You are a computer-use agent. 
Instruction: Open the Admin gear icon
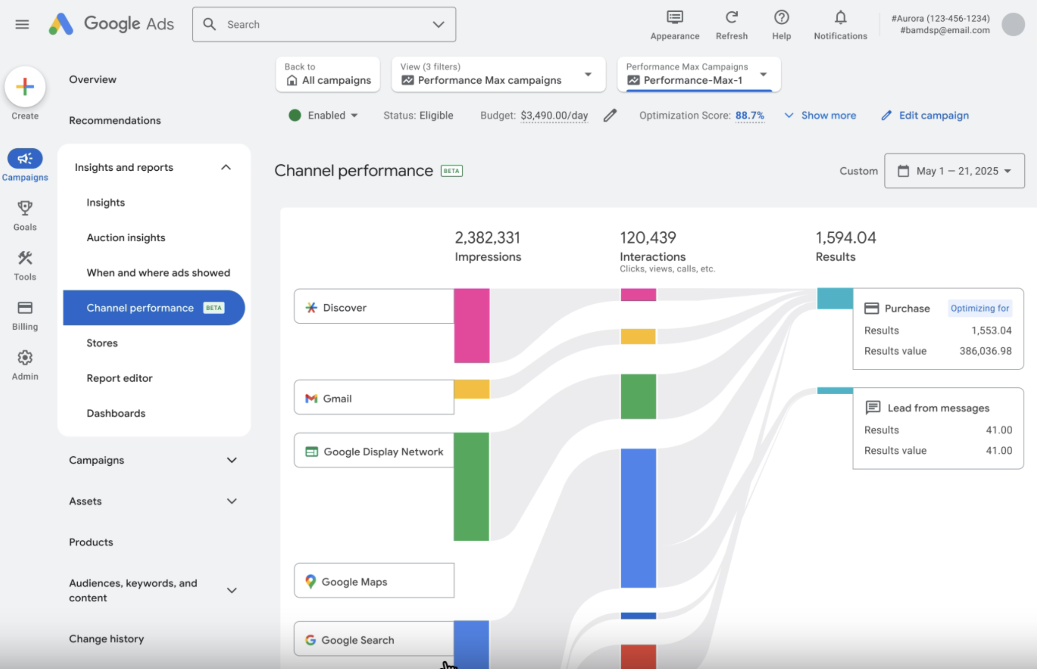pyautogui.click(x=25, y=357)
